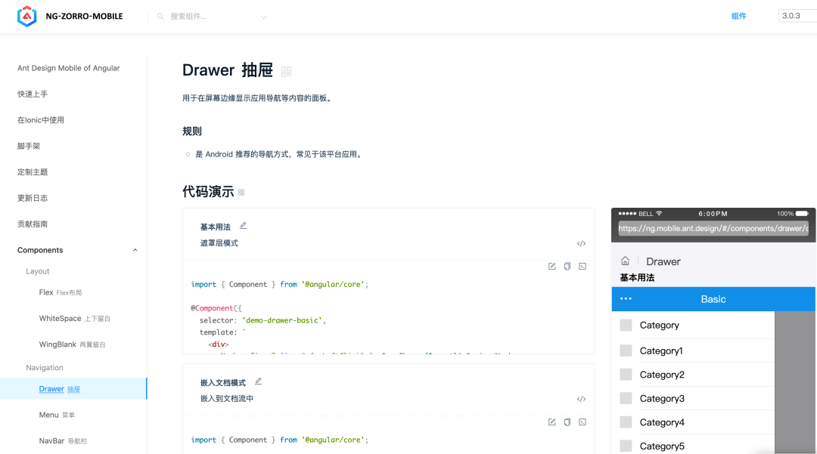Open Ant Design Mobile of Angular page
817x454 pixels.
click(68, 68)
